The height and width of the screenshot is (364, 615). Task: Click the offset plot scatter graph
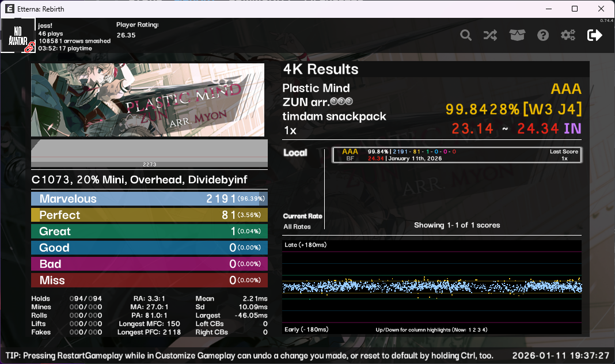[432, 287]
